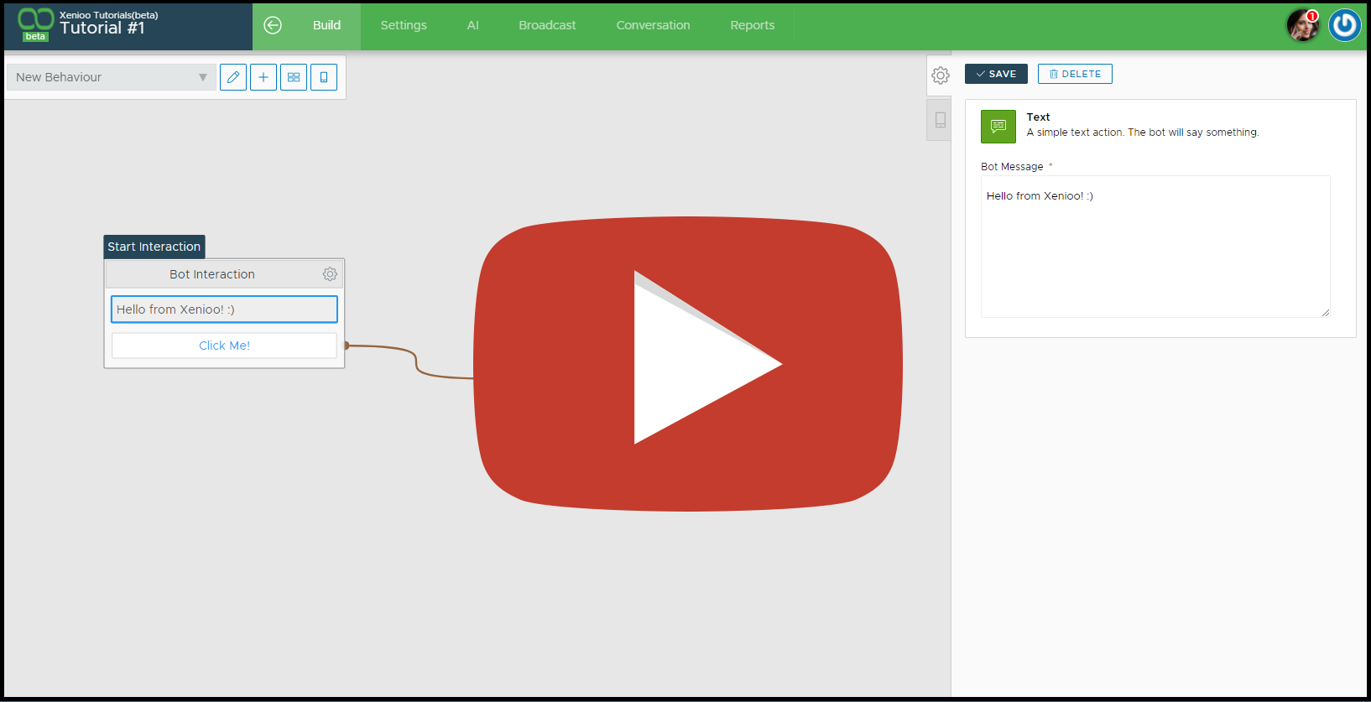Click the pencil edit behaviour icon

tap(233, 77)
